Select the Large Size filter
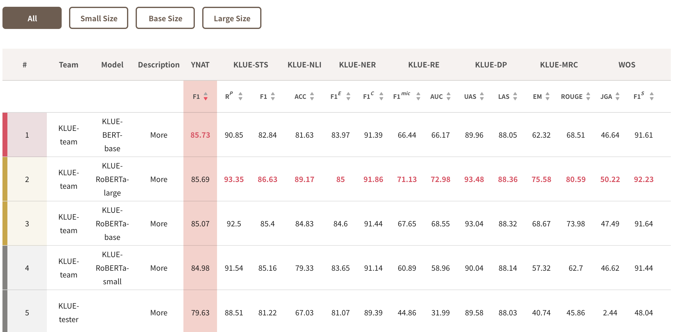 232,18
